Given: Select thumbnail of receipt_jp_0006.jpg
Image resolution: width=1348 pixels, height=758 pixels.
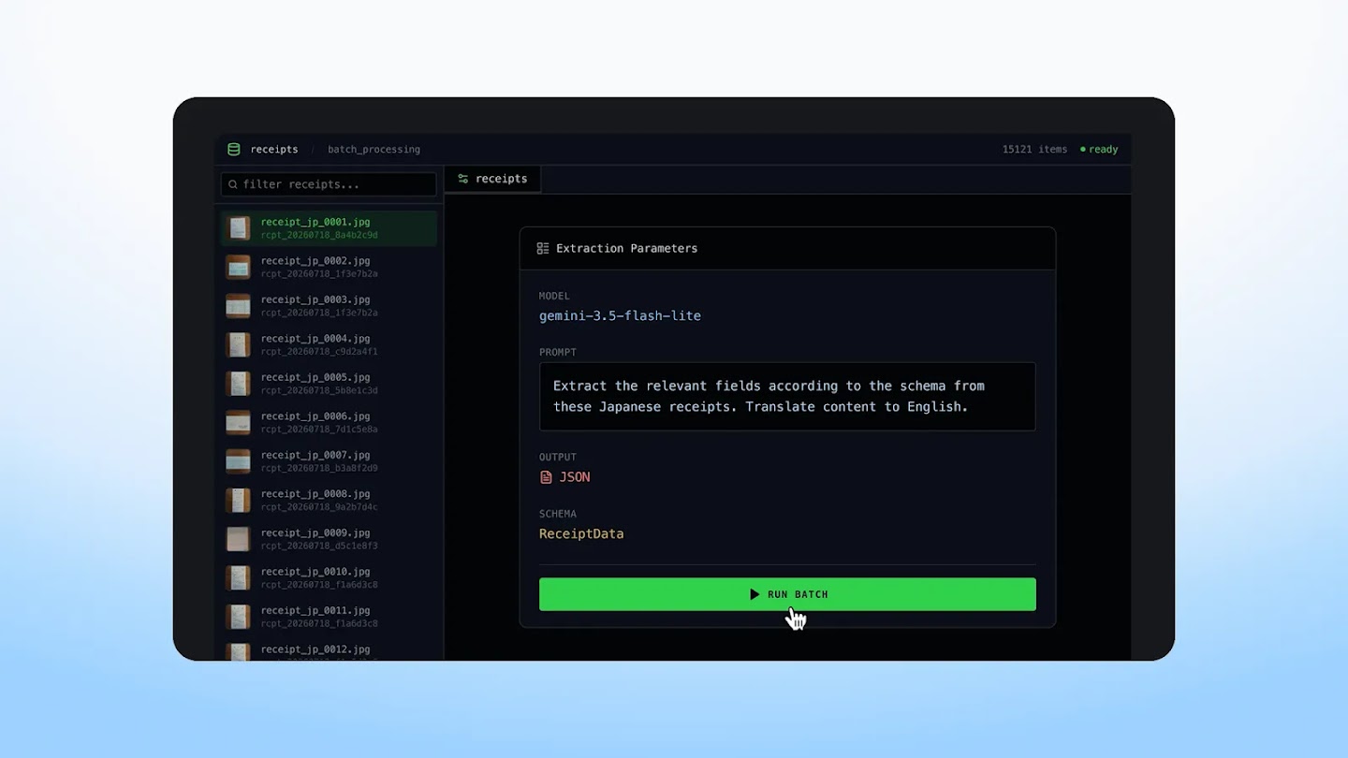Looking at the screenshot, I should 238,422.
